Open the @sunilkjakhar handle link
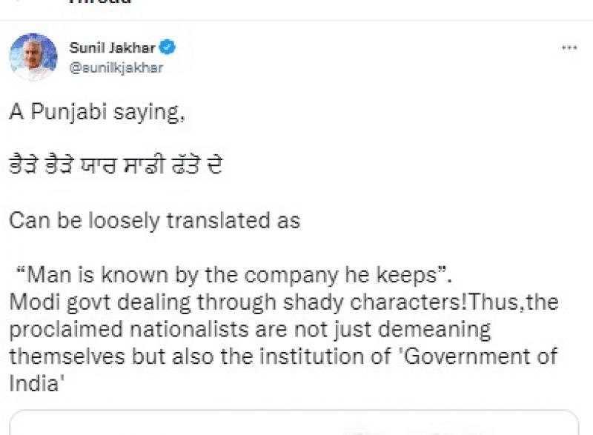The image size is (593, 435). [116, 67]
